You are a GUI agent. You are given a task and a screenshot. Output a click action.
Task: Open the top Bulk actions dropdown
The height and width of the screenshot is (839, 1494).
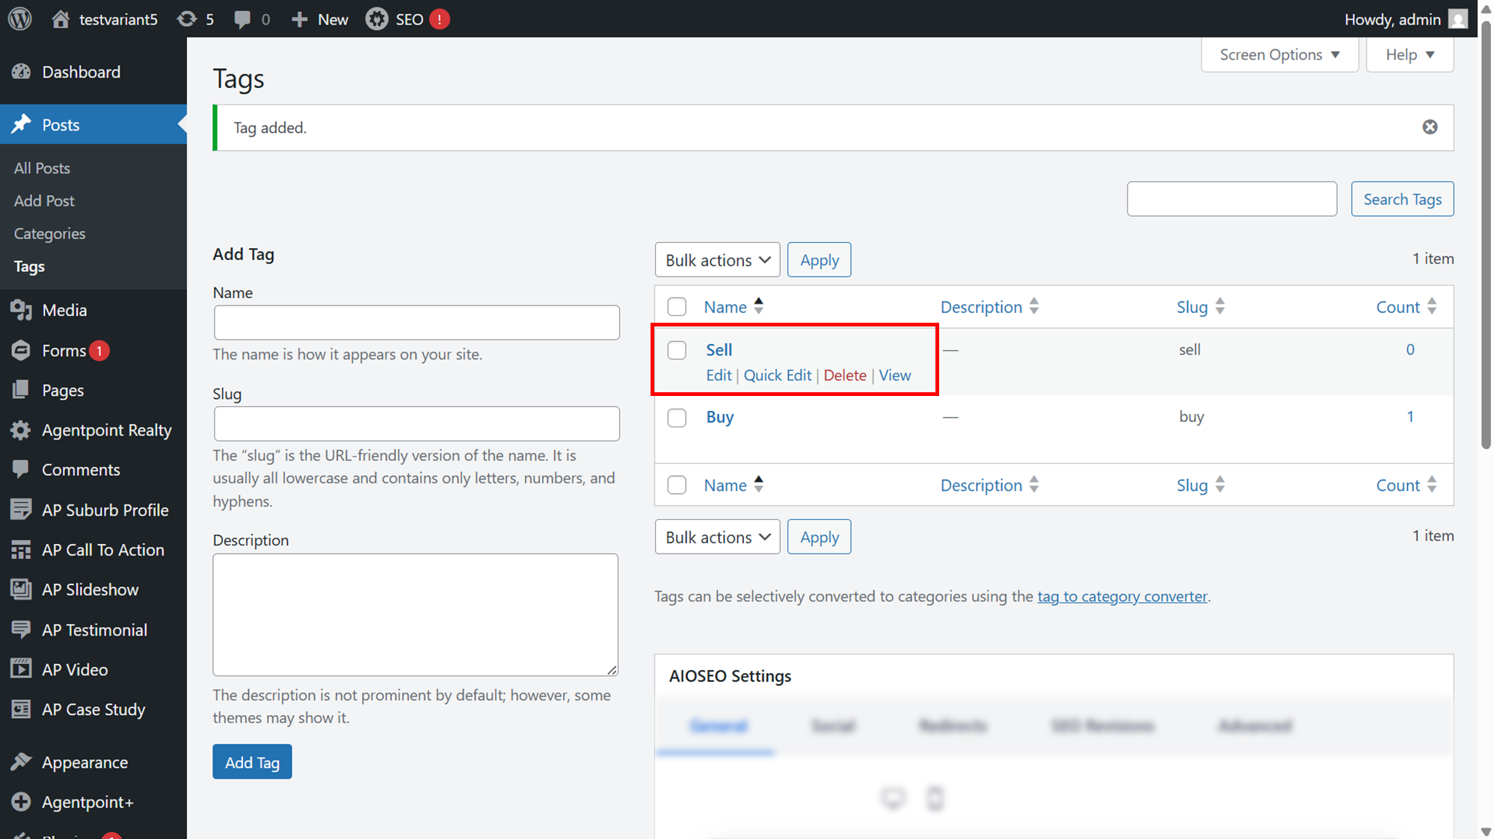(717, 260)
